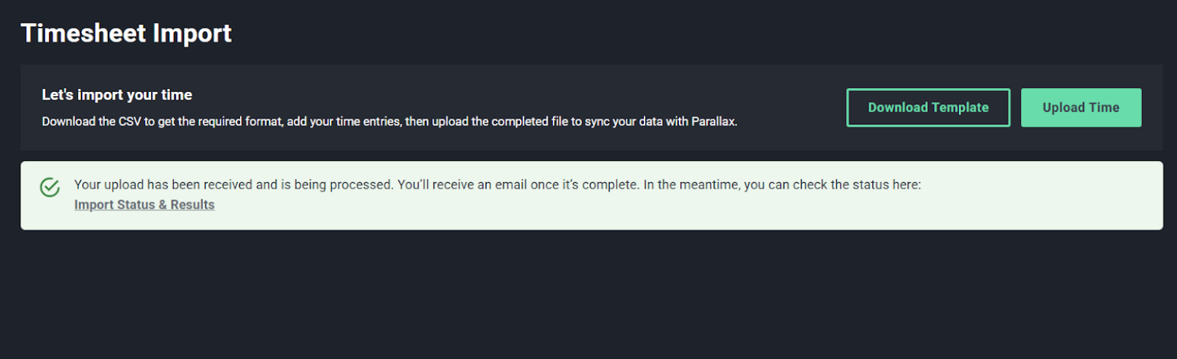
Task: Click the "add your time entries" phrase
Action: click(343, 122)
